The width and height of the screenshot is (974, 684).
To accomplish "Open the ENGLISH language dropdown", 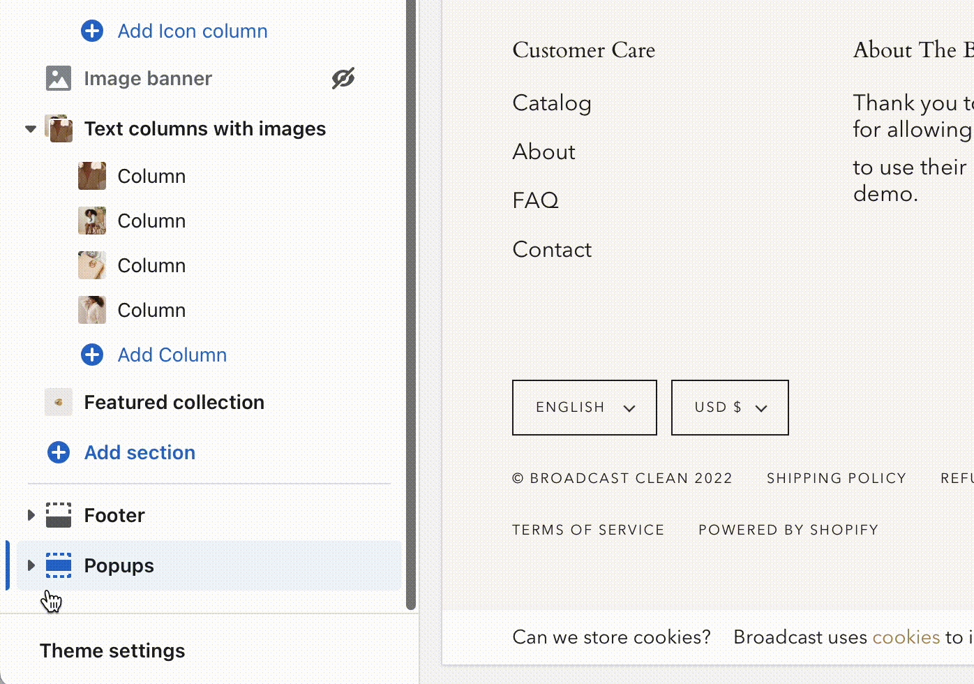I will coord(585,408).
